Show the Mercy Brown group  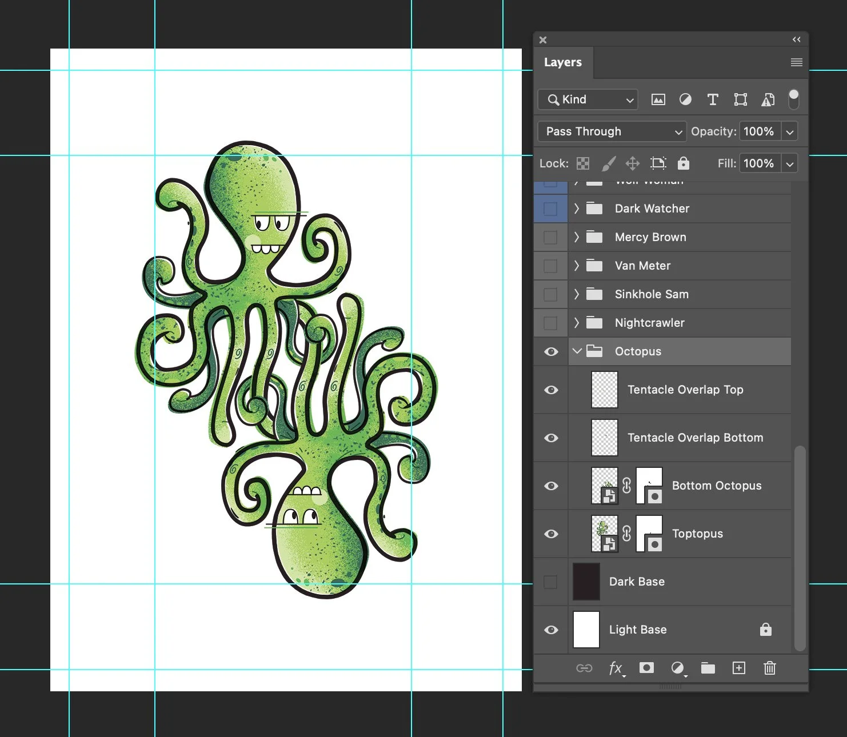click(x=550, y=237)
